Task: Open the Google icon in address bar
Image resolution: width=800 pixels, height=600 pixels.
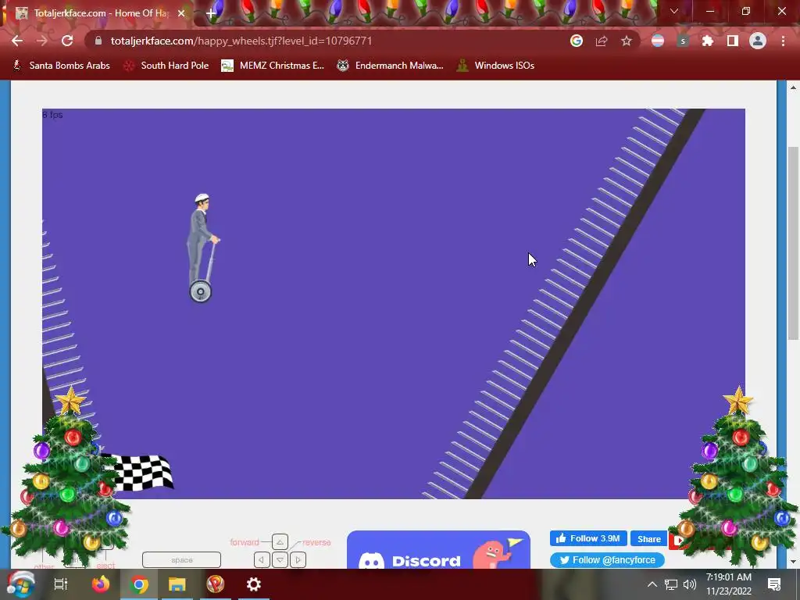Action: 577,41
